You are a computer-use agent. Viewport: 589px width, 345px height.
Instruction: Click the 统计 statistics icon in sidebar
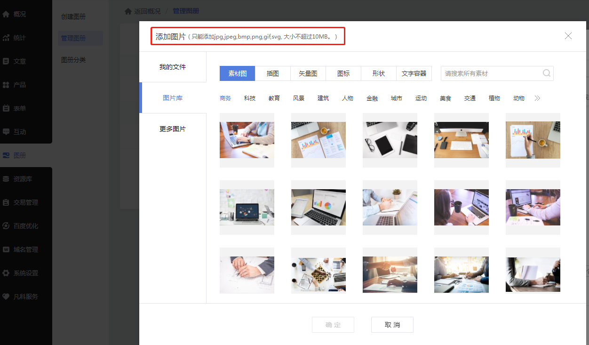tap(6, 38)
